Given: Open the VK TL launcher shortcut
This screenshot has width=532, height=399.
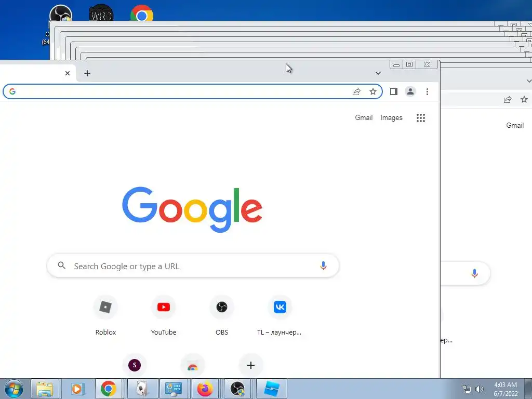Looking at the screenshot, I should point(280,315).
